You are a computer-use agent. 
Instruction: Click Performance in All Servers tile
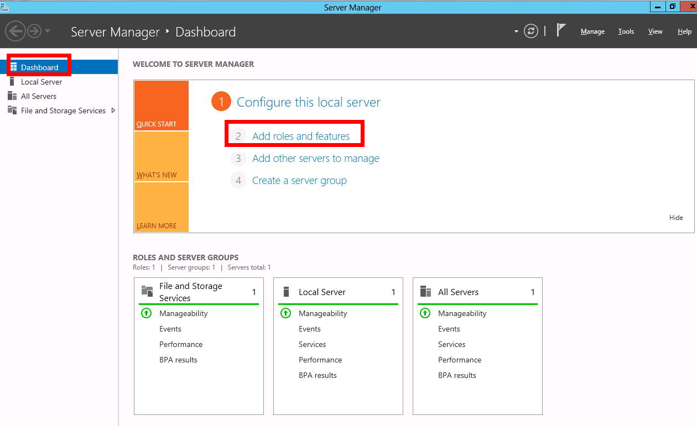[460, 360]
